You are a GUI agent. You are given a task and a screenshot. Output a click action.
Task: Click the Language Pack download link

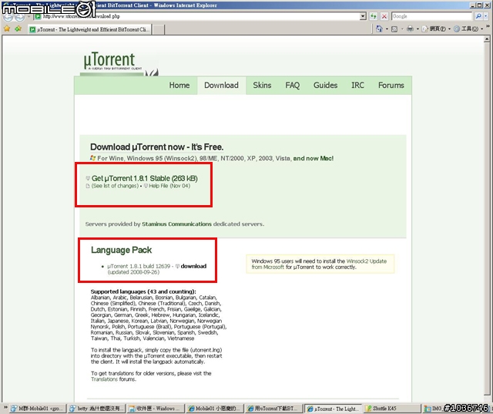193,266
